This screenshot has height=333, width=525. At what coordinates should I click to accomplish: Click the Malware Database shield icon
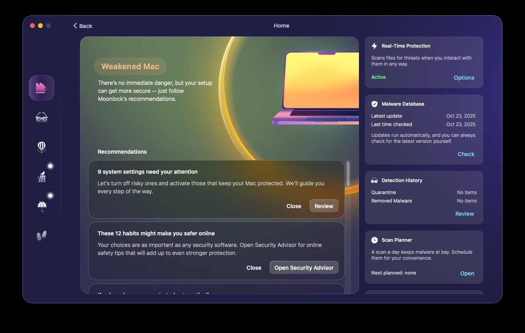(x=375, y=104)
